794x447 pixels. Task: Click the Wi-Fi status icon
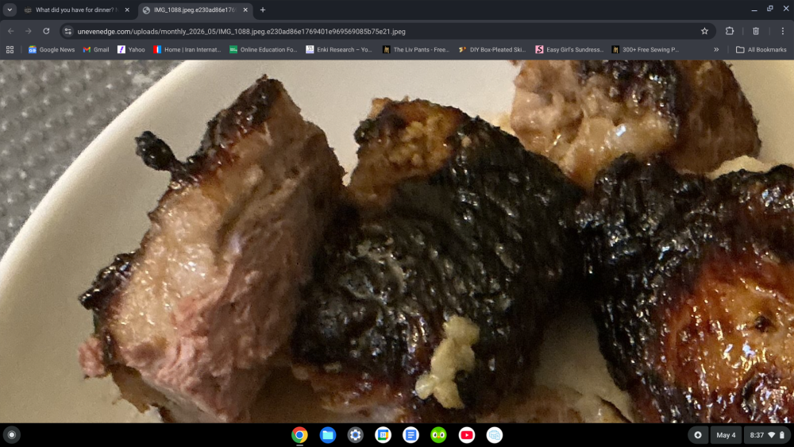pos(772,435)
